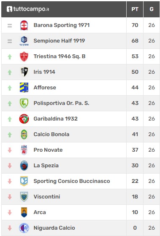Click the Sporting Corsico Buccinasco CB logo
The width and height of the screenshot is (160, 236).
pyautogui.click(x=24, y=181)
